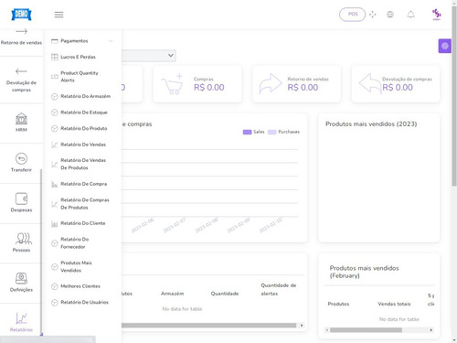The image size is (457, 343).
Task: Open the user profile avatar
Action: point(436,15)
